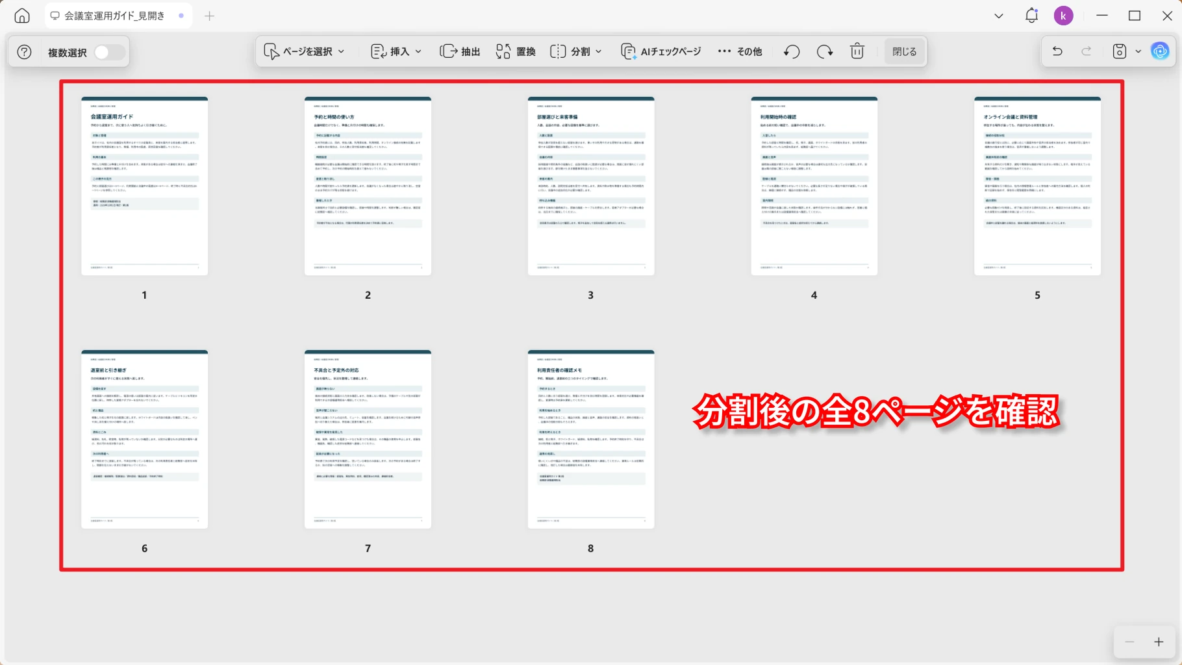
Task: Select page 2 thumbnail
Action: point(368,186)
